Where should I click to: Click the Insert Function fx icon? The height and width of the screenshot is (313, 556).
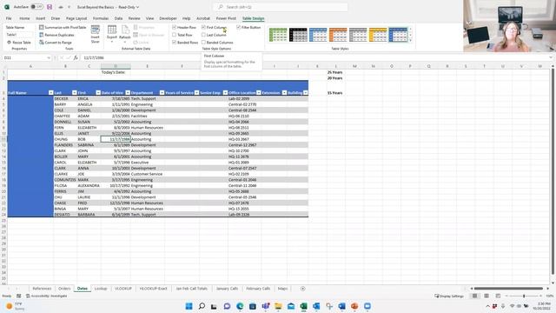[x=76, y=57]
